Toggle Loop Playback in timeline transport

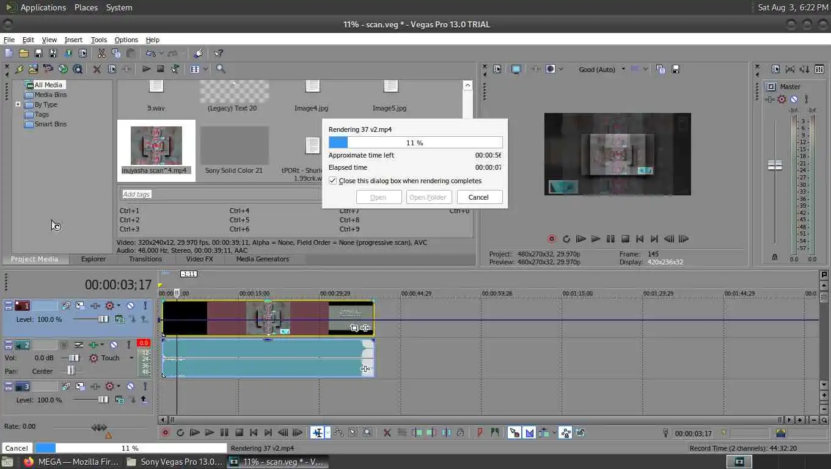pyautogui.click(x=180, y=432)
